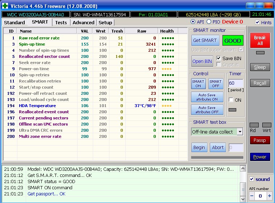The image size is (275, 203).
Task: Increase API number with plus button
Action: click(x=269, y=196)
